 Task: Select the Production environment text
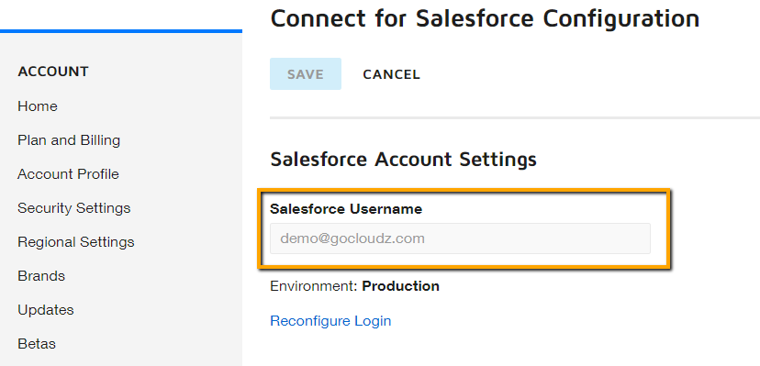coord(401,286)
